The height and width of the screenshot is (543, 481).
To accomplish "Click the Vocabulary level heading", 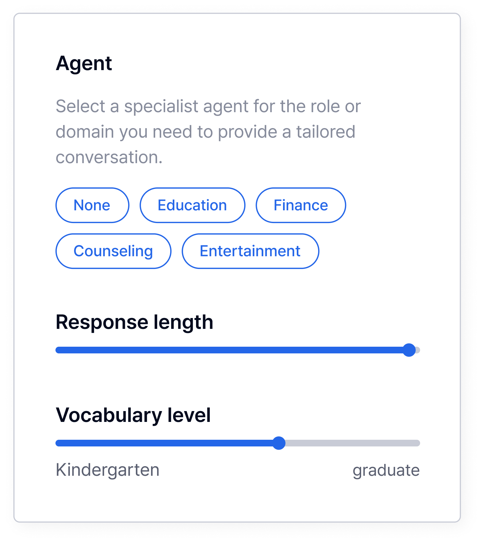I will [x=133, y=415].
